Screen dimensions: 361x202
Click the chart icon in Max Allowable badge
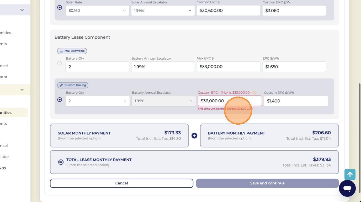tap(61, 51)
